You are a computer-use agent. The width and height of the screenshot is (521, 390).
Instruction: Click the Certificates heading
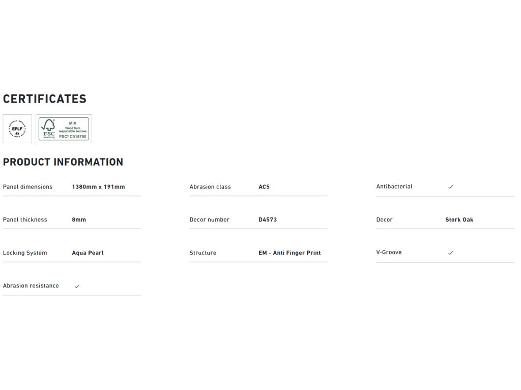(x=45, y=99)
